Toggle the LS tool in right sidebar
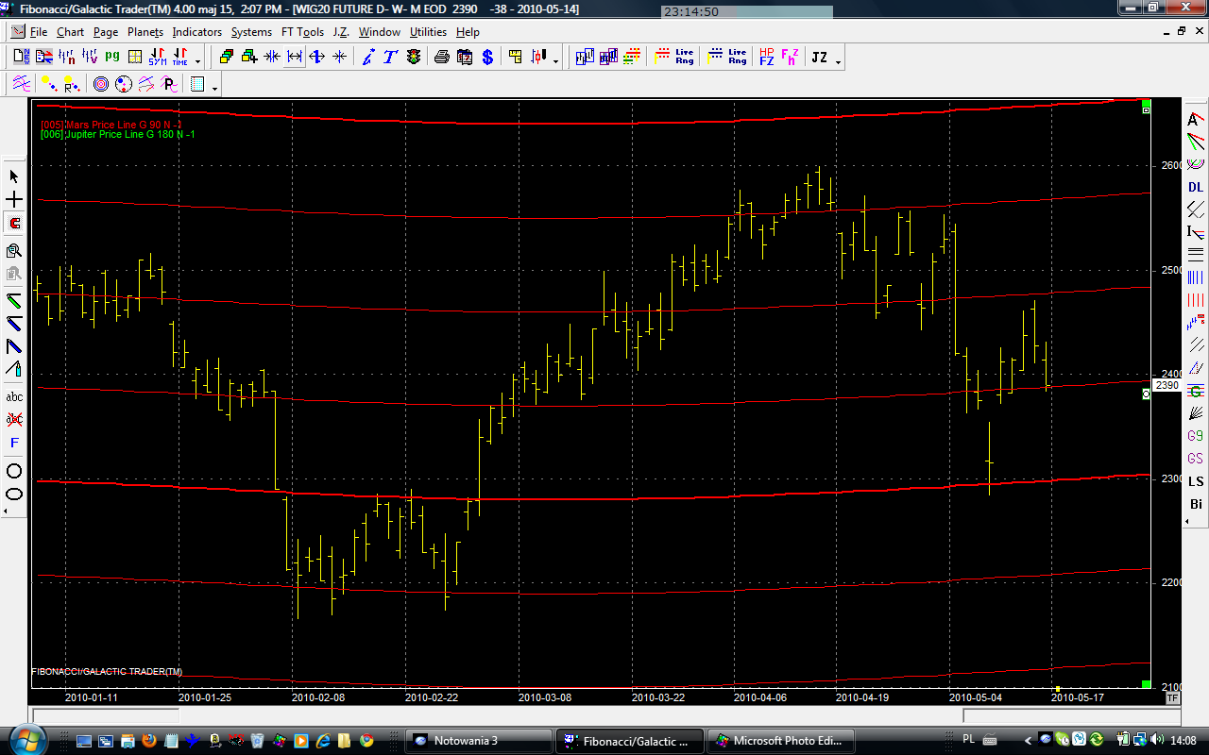 (x=1196, y=481)
